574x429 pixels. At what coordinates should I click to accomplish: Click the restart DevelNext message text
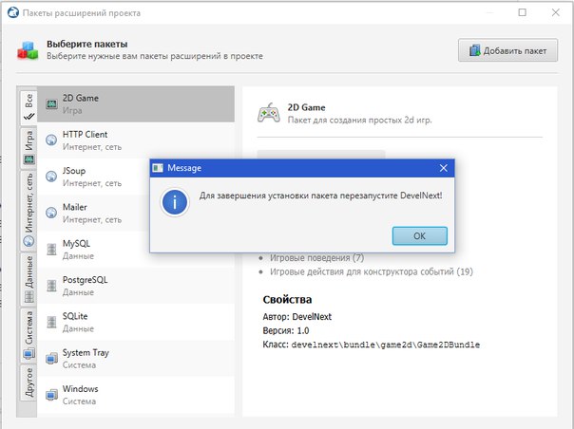[320, 196]
